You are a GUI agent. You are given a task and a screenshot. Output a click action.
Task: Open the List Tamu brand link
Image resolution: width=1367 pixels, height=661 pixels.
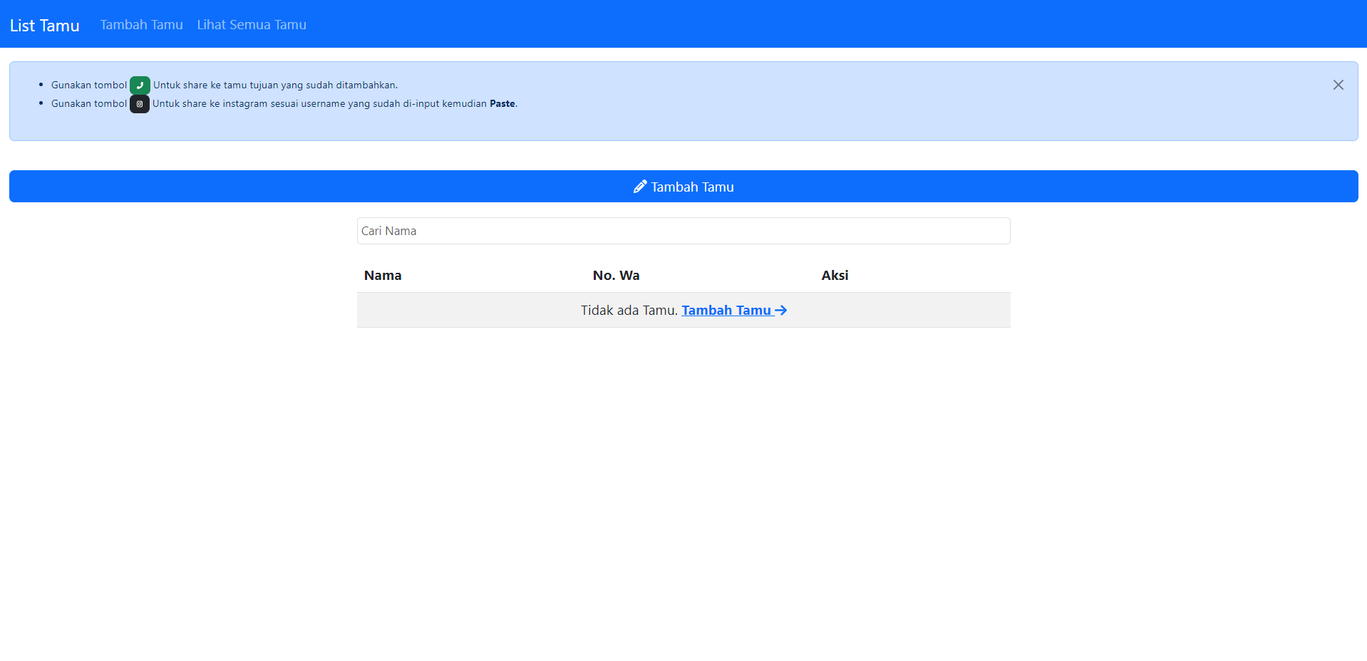[45, 26]
